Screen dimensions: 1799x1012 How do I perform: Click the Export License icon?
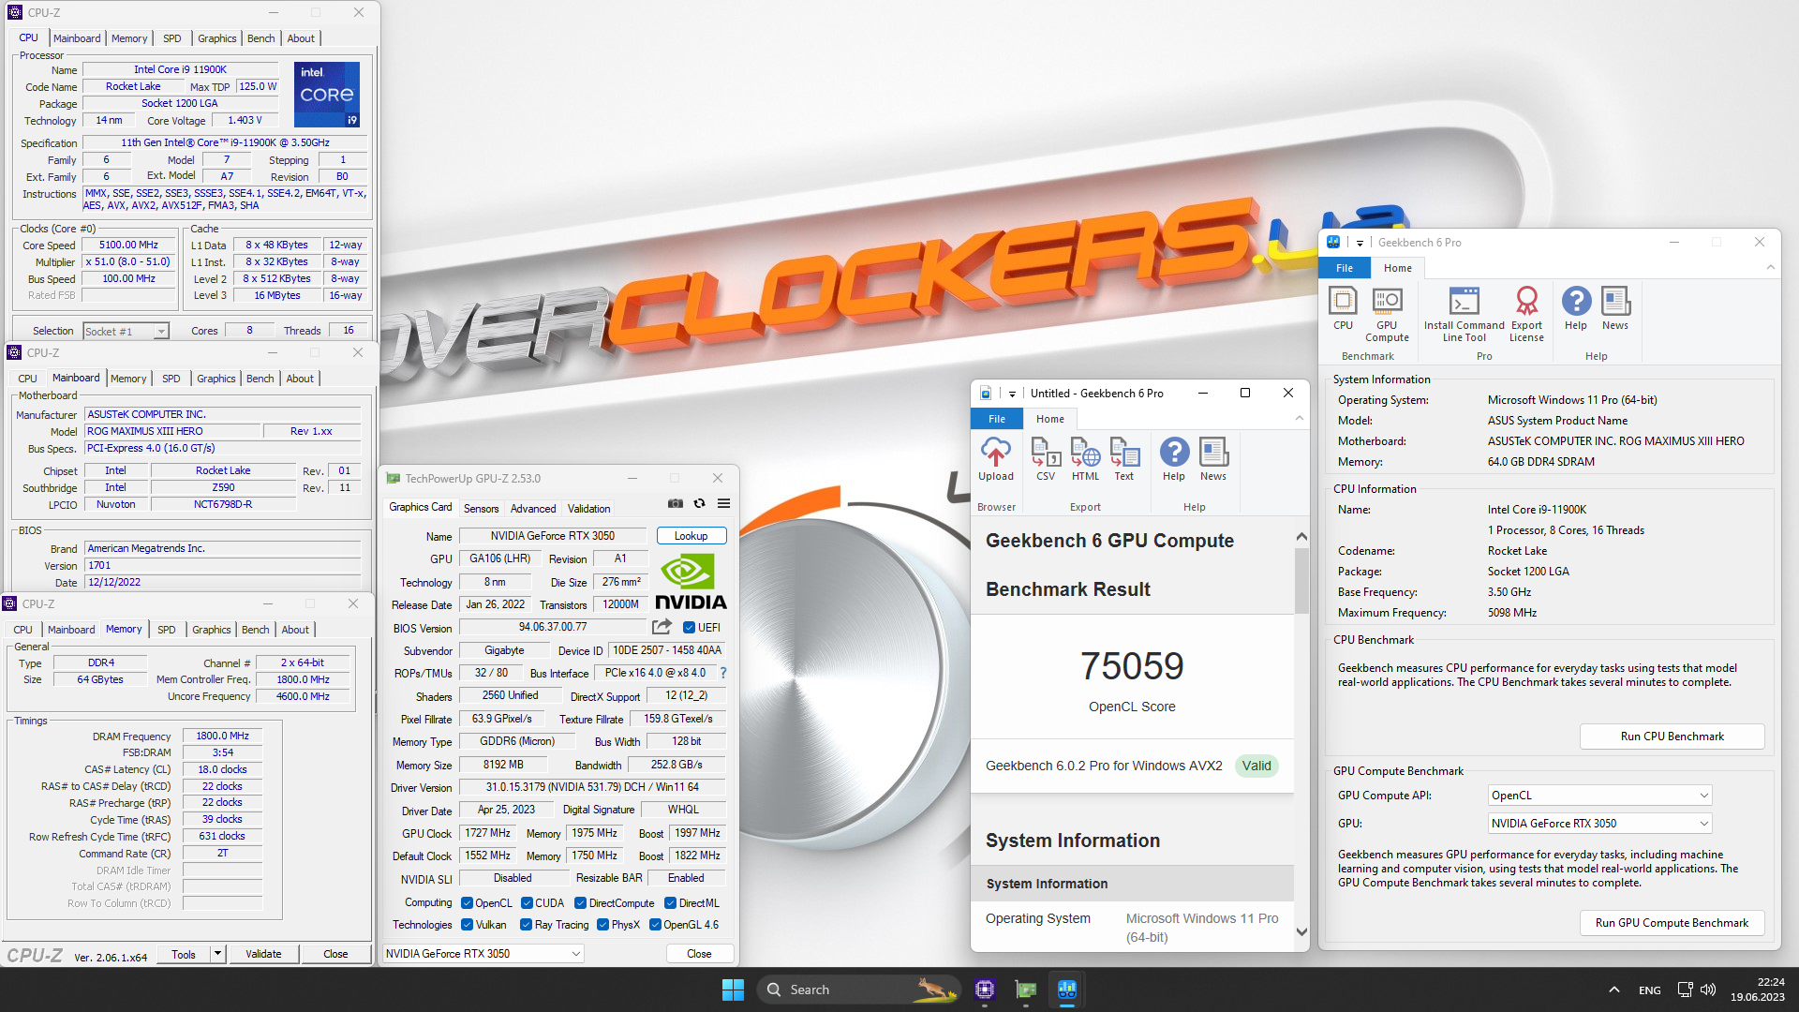(1526, 315)
